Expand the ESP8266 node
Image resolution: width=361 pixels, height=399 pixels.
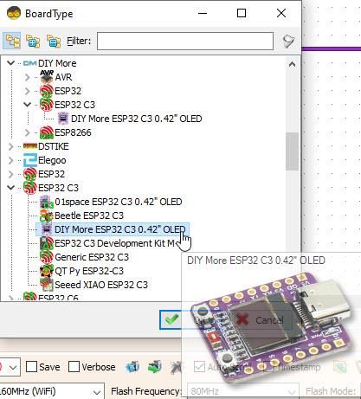(27, 132)
